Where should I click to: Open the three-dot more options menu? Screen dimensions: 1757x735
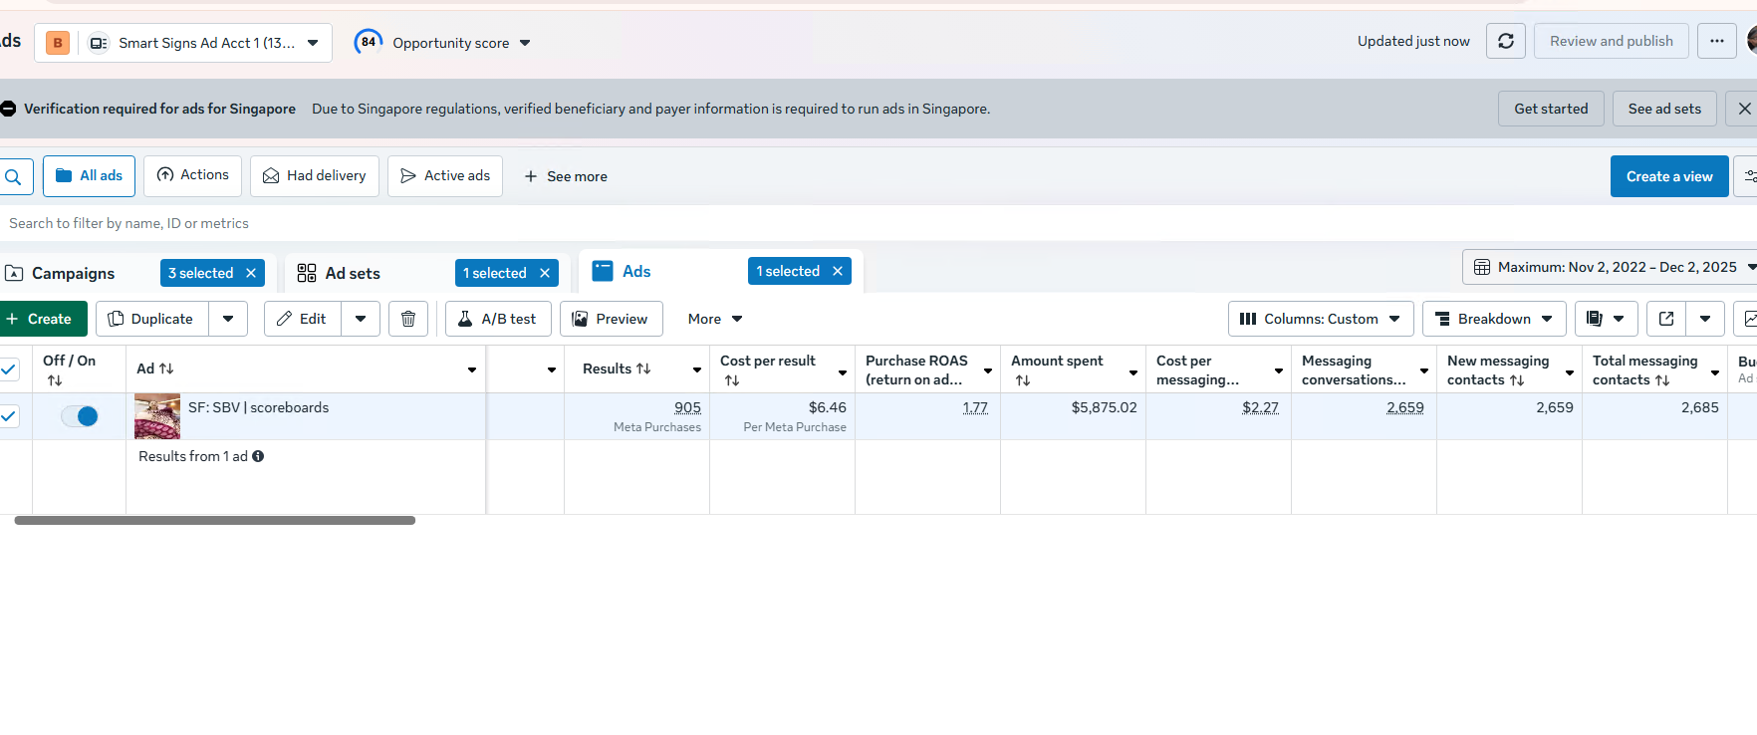pos(1716,41)
